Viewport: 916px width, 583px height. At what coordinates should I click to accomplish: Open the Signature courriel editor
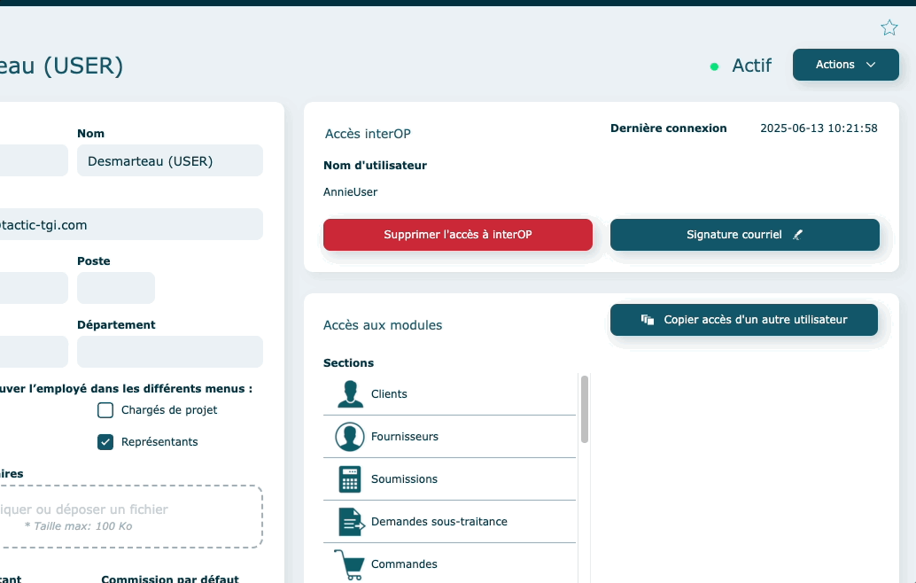(744, 235)
